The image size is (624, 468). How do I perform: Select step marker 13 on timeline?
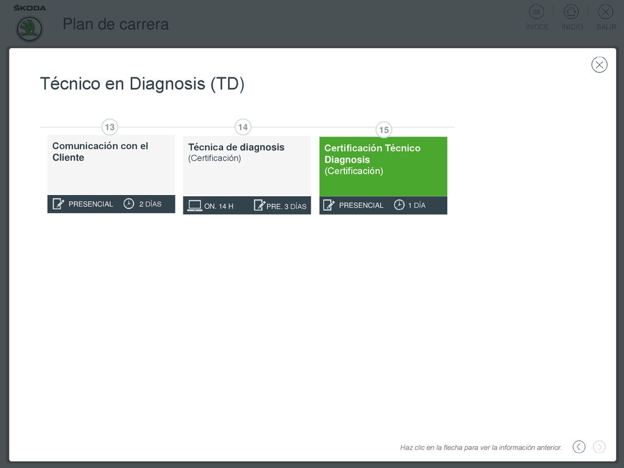coord(110,127)
